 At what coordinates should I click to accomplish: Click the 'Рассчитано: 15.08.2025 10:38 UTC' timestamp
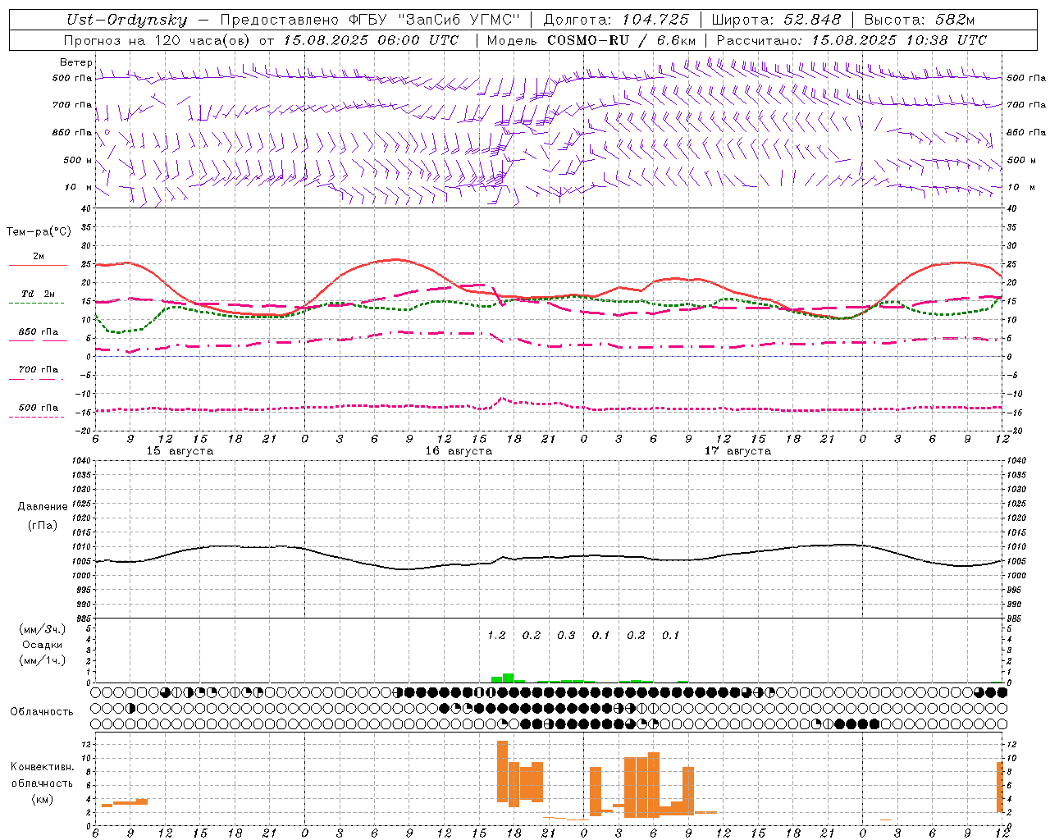click(x=851, y=40)
